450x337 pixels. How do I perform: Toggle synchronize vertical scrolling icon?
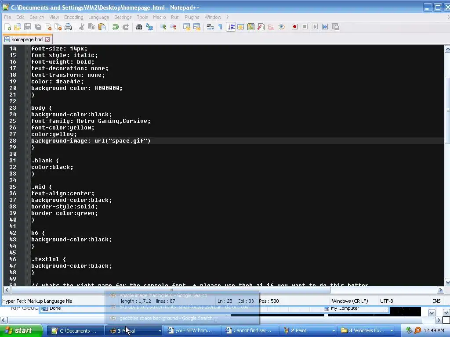[x=186, y=27]
